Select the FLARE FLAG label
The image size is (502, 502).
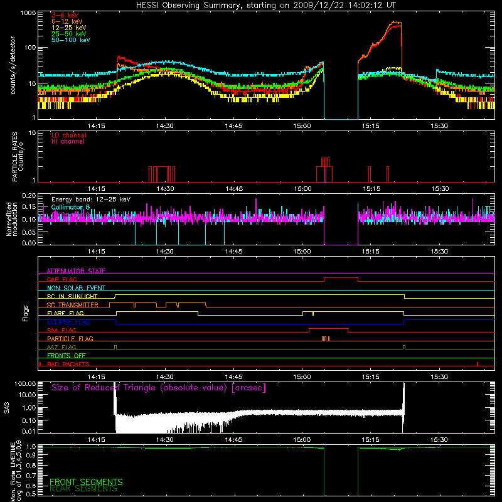coord(65,313)
